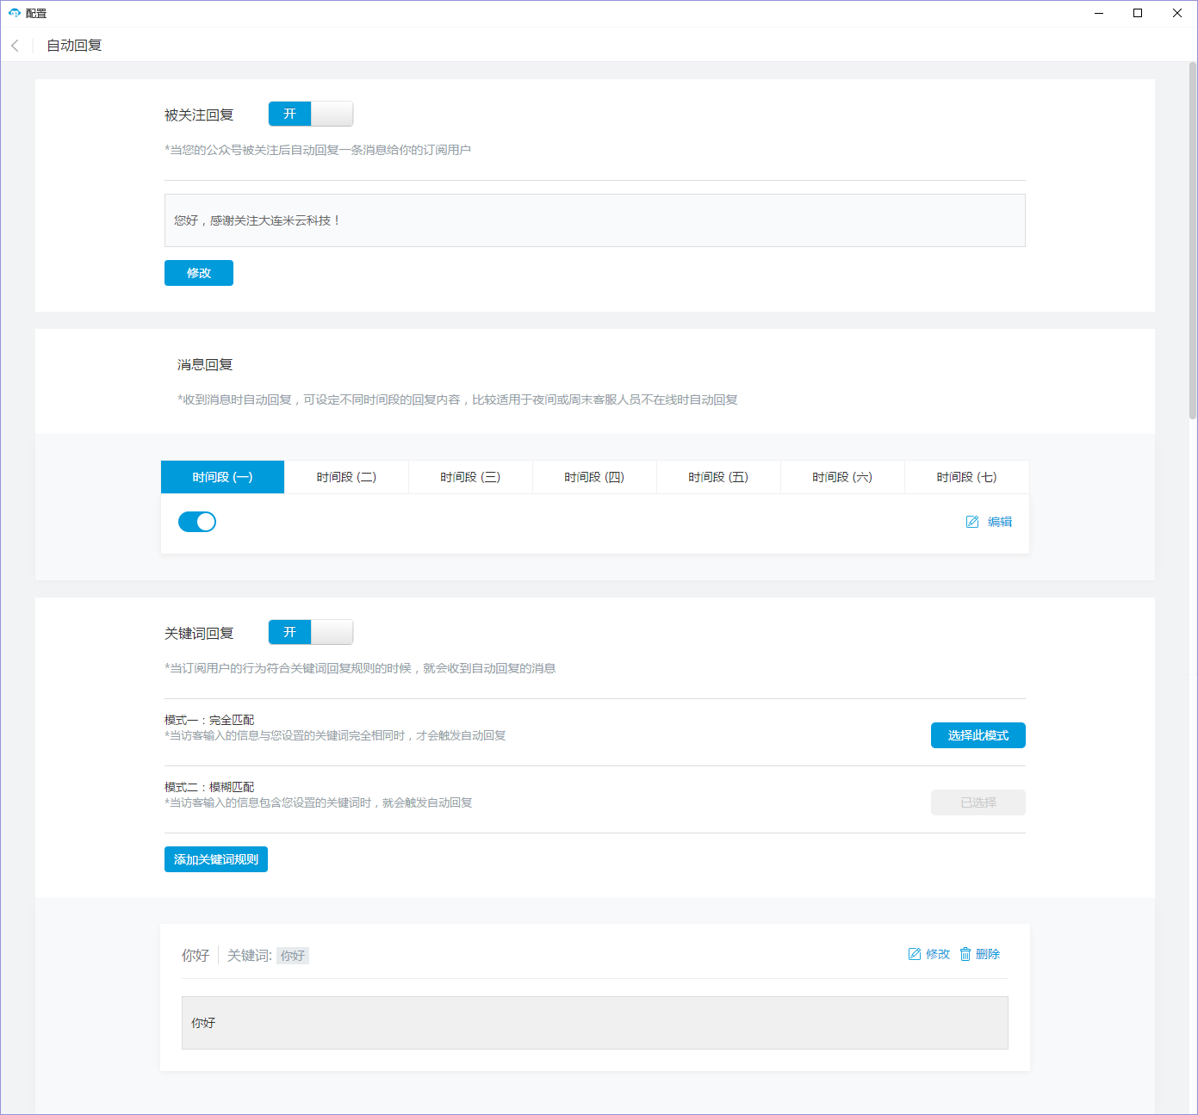Click the 编辑 pencil icon in time period panel
Screen dimensions: 1198x1115
pyautogui.click(x=972, y=522)
